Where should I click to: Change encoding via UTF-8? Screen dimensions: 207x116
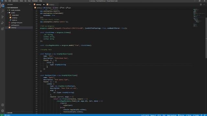click(159, 115)
